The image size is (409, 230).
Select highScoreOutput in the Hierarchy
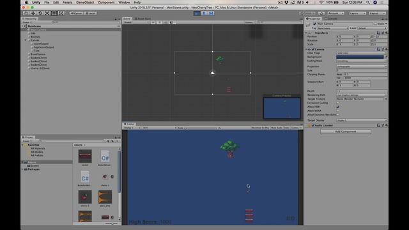pyautogui.click(x=43, y=47)
